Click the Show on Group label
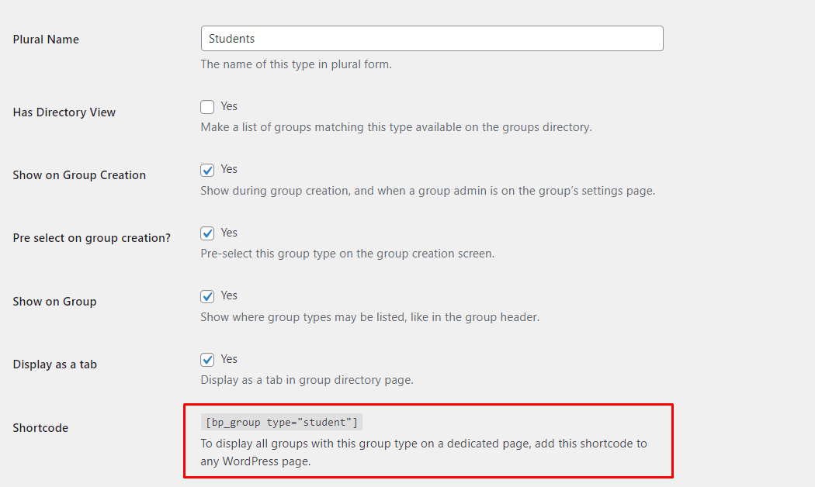The image size is (815, 487). (54, 302)
